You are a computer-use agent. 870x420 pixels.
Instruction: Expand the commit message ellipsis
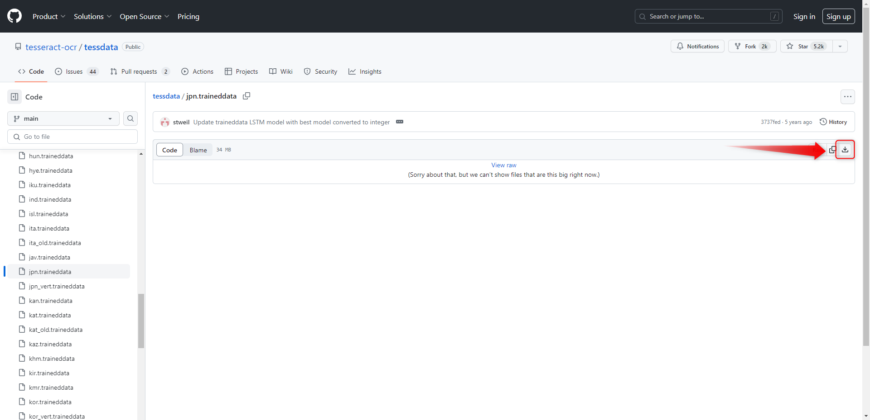[x=400, y=122]
